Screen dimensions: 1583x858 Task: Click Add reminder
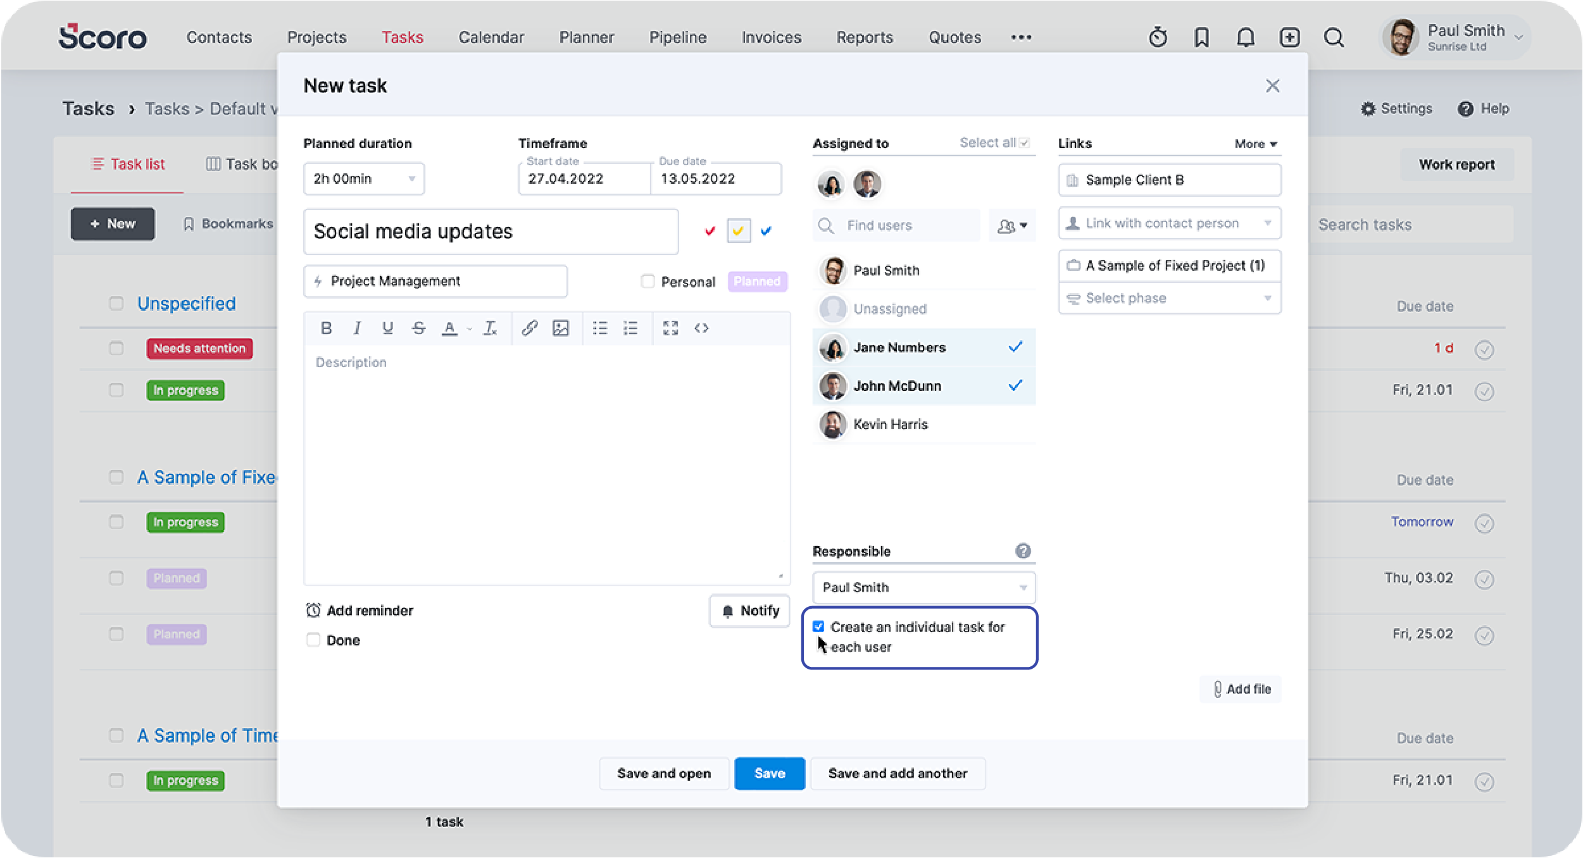[359, 611]
